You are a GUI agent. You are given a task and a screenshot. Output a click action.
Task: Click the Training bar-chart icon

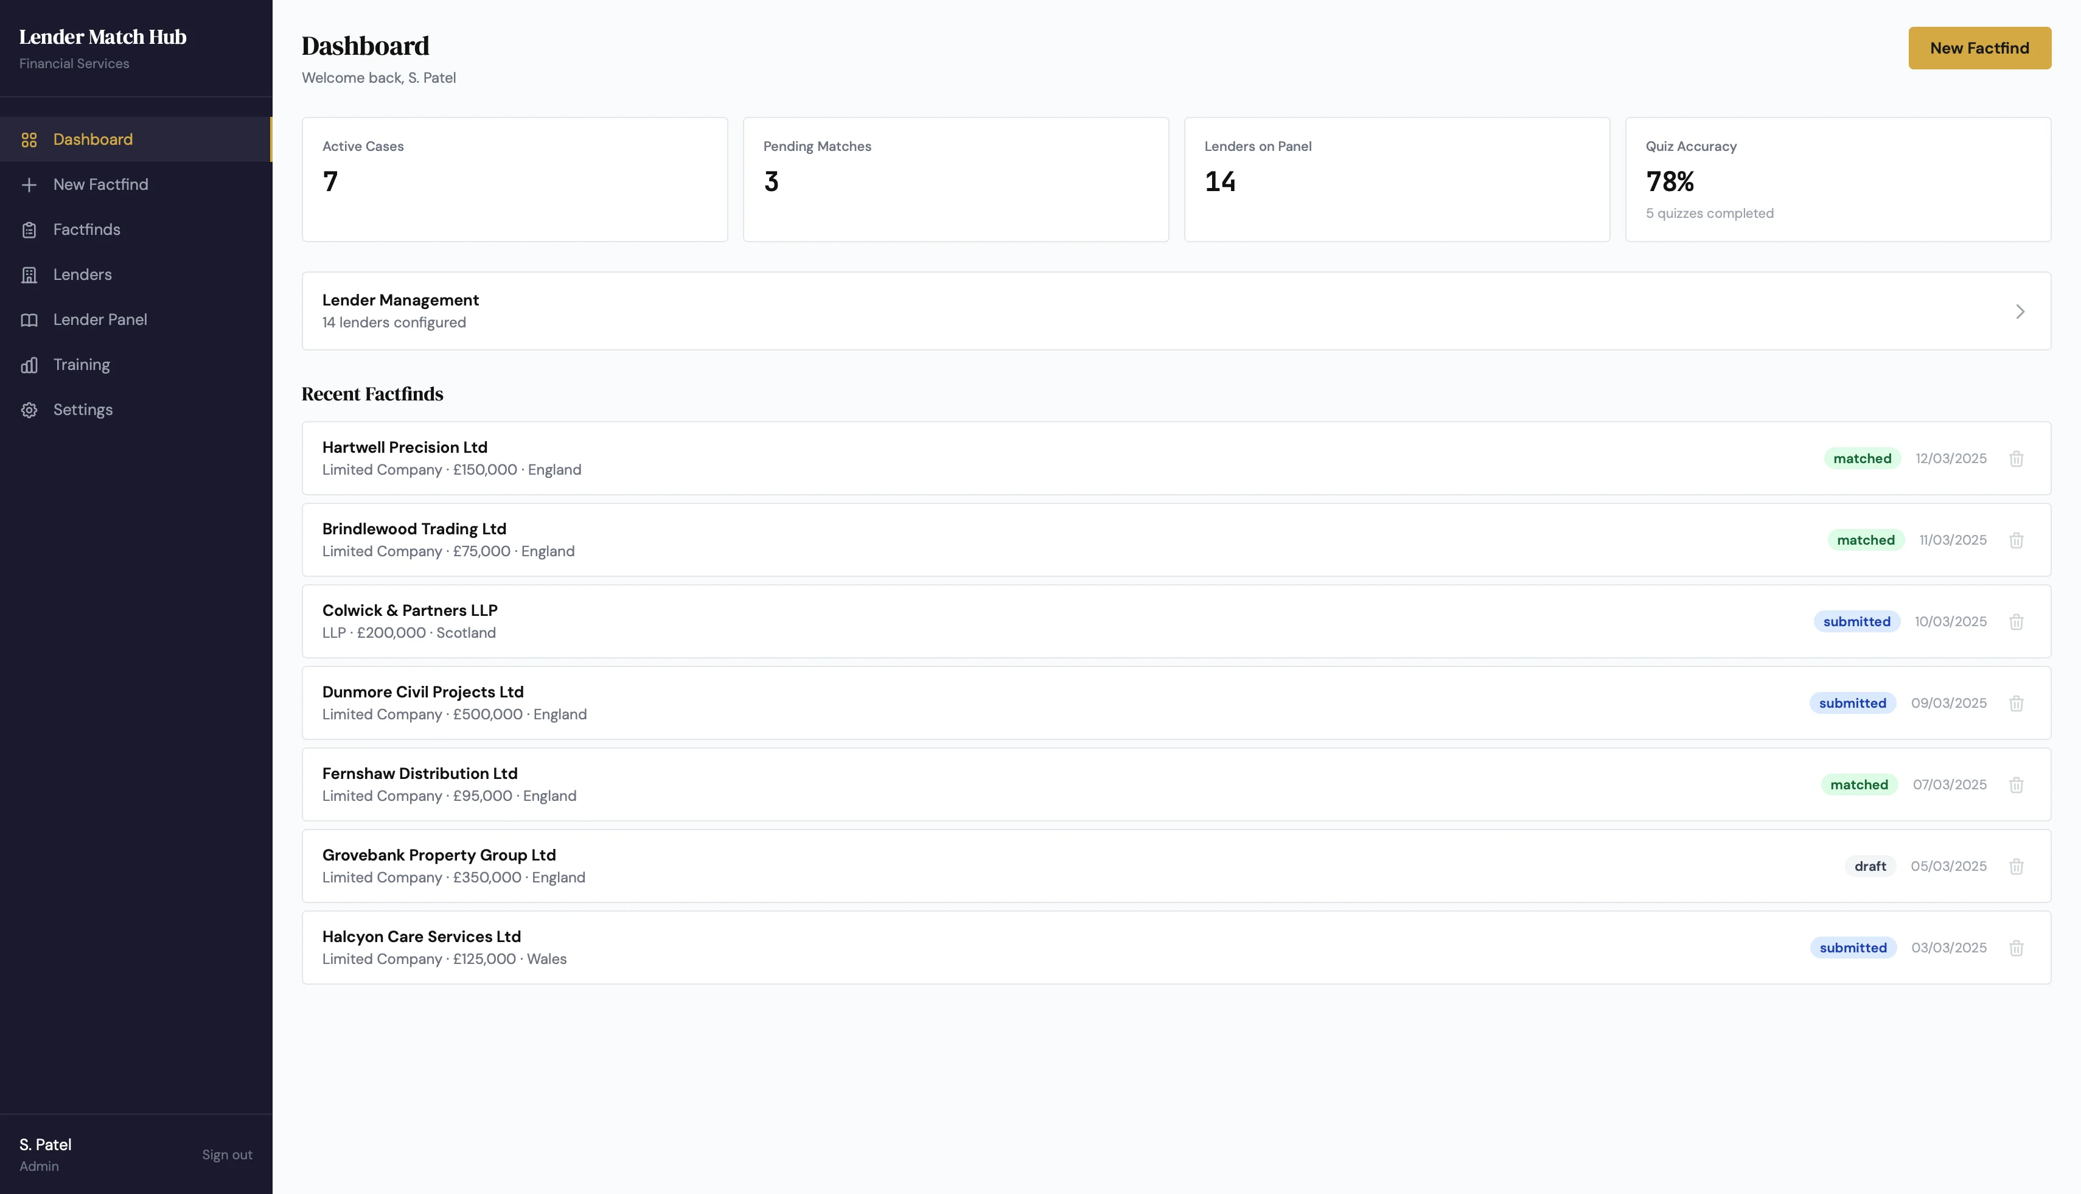30,364
